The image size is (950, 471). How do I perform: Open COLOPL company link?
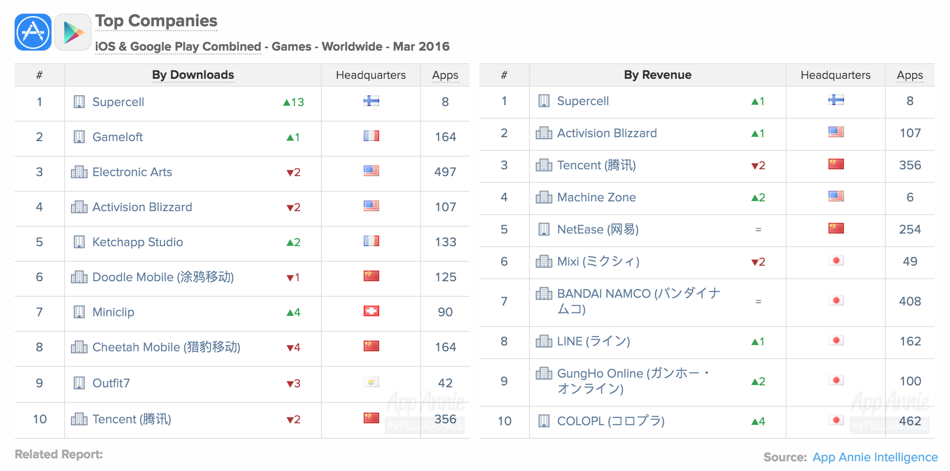[611, 421]
